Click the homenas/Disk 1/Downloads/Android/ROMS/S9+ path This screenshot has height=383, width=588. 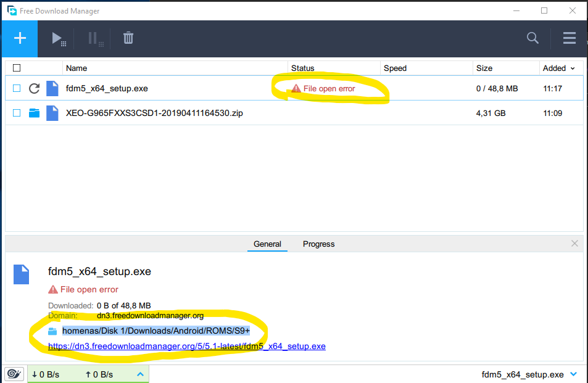coord(156,331)
